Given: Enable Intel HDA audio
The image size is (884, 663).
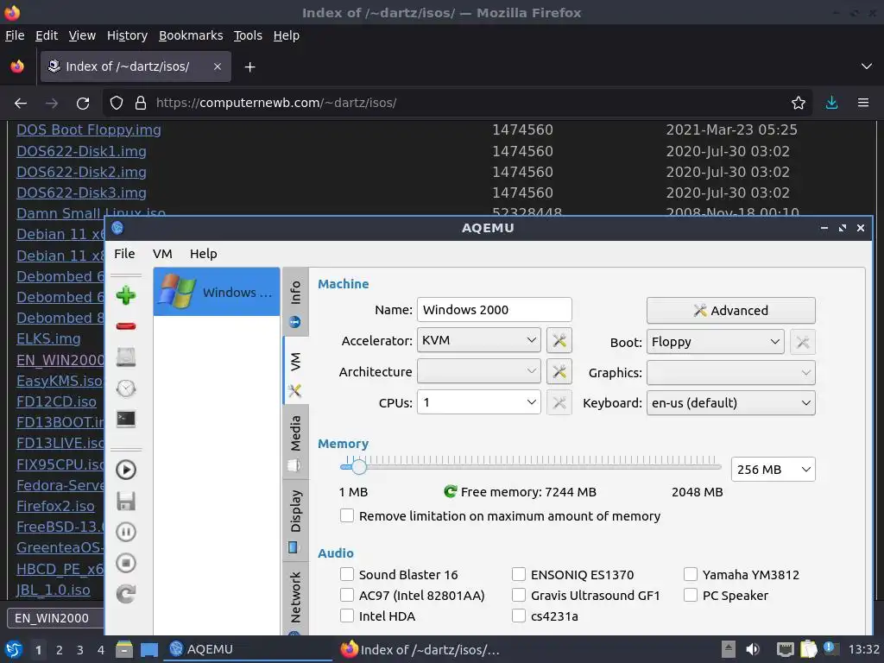Looking at the screenshot, I should point(347,616).
